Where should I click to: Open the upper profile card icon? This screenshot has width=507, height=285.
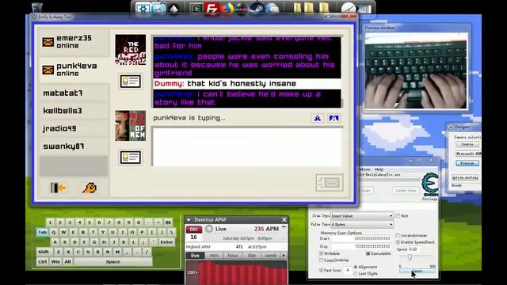click(x=130, y=82)
